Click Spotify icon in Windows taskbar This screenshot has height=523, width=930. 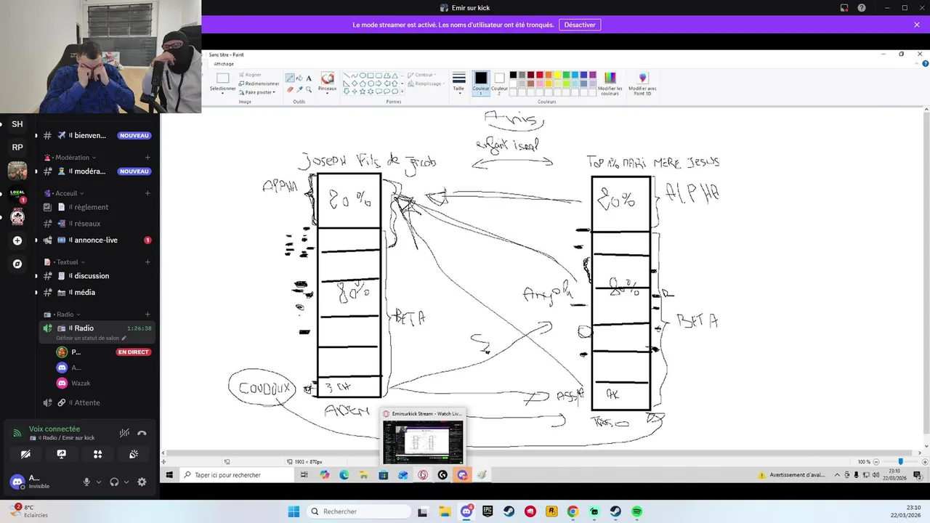pyautogui.click(x=637, y=511)
